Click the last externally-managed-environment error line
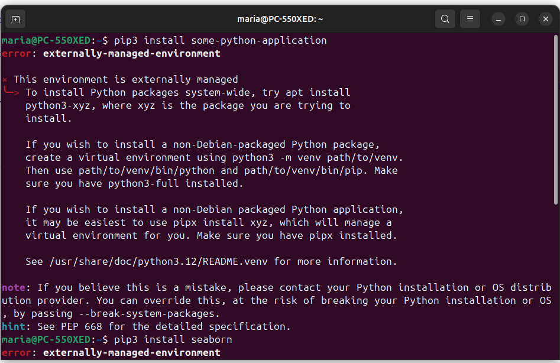Viewport: 560px width, 363px height. [131, 352]
